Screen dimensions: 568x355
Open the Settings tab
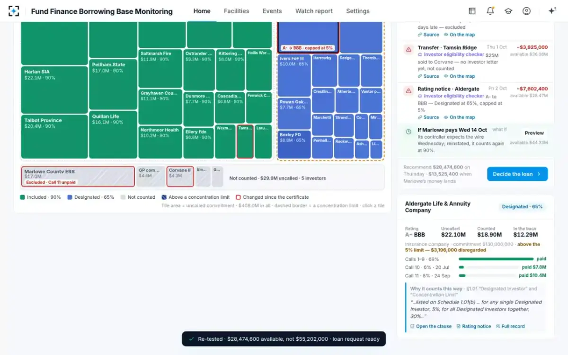tap(358, 11)
